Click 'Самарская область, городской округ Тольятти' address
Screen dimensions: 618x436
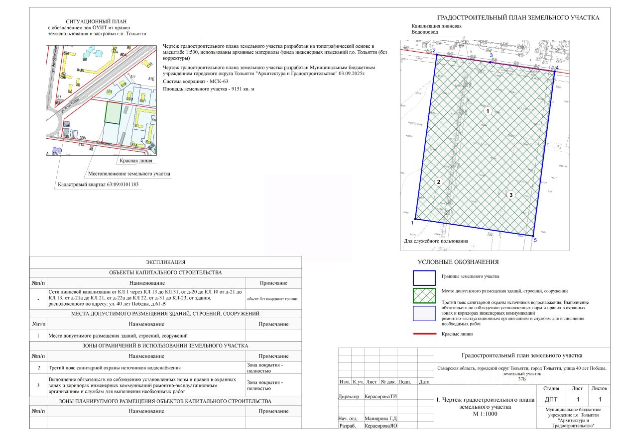(x=522, y=373)
